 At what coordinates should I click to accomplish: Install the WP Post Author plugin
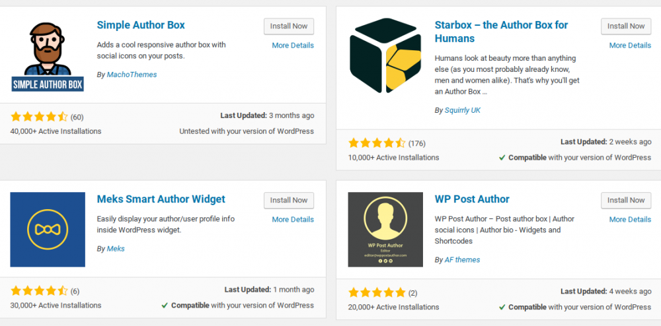tap(626, 200)
